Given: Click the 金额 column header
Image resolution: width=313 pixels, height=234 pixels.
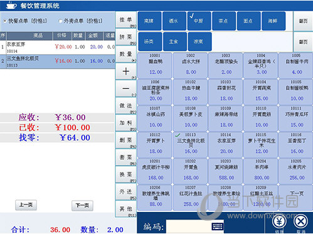Looking at the screenshot, I should [x=94, y=36].
